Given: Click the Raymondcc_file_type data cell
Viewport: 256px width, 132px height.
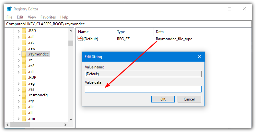Looking at the screenshot, I should (x=174, y=39).
